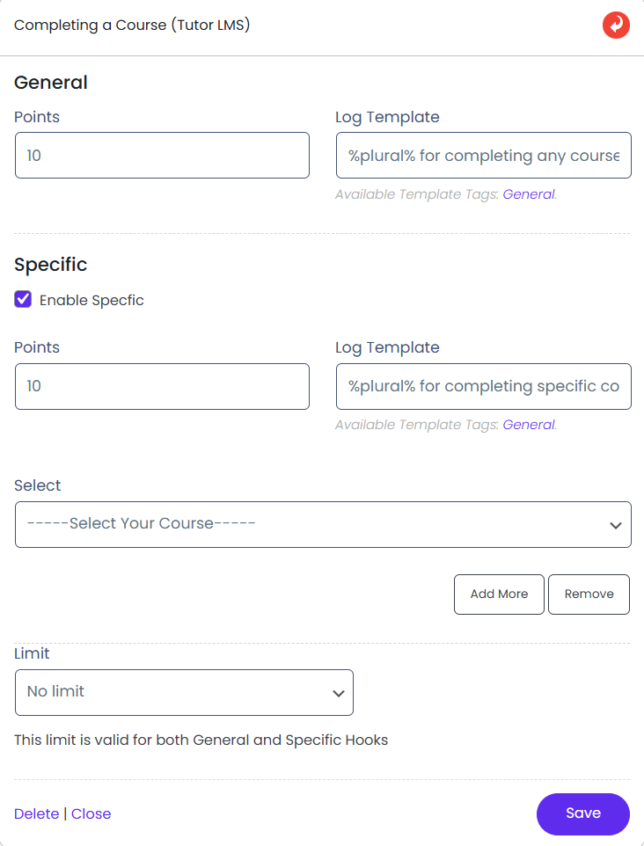Image resolution: width=644 pixels, height=846 pixels.
Task: Click the chevron on course select box
Action: click(x=615, y=525)
